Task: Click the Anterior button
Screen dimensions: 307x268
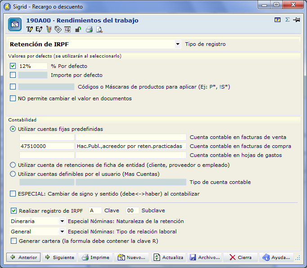Action: 23,257
